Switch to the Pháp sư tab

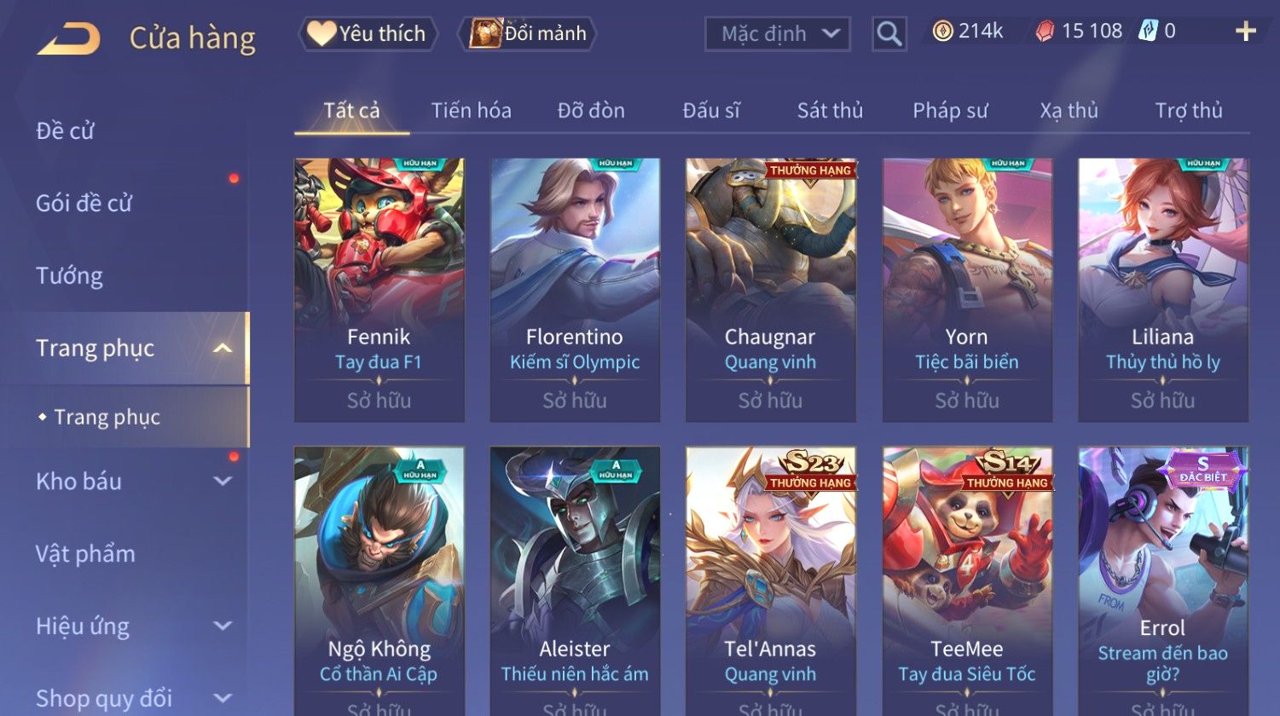click(x=950, y=111)
